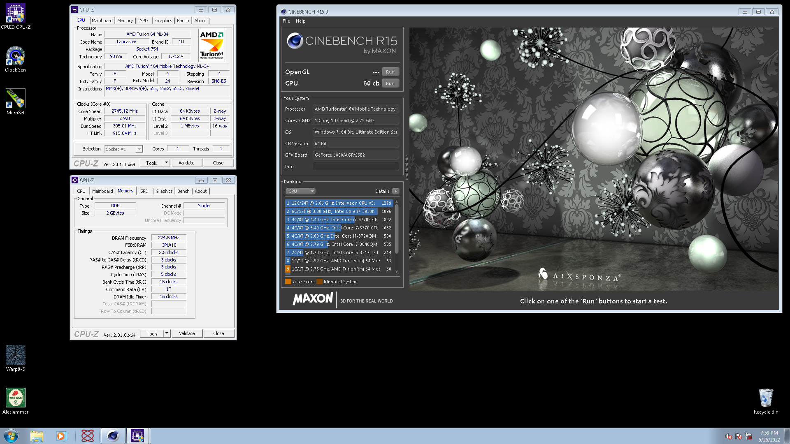
Task: Open the CPUID CPU-Z desktop shortcut
Action: 16,16
